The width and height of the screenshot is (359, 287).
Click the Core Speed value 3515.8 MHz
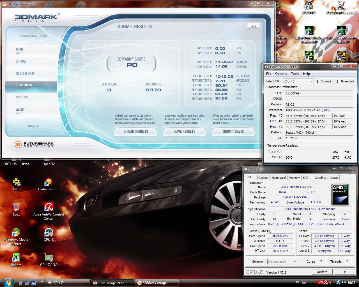click(280, 236)
